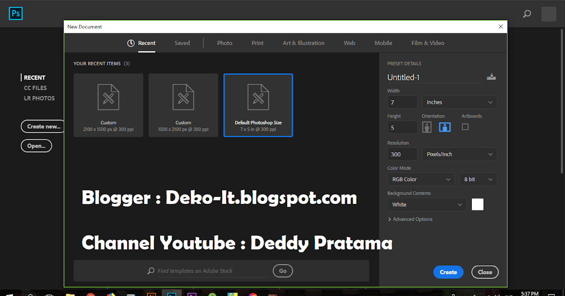
Task: Click the Photoshop Ps home logo
Action: (16, 14)
